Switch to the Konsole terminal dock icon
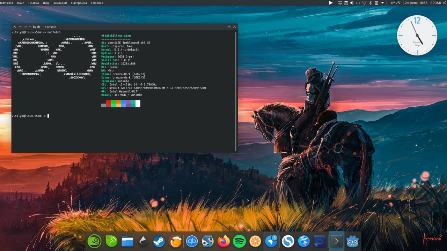 337,241
